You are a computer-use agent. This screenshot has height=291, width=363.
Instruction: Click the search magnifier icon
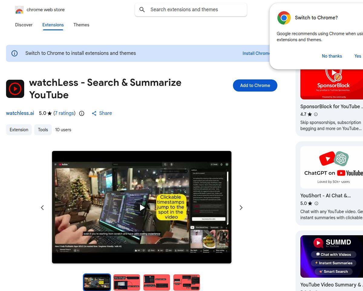click(142, 10)
